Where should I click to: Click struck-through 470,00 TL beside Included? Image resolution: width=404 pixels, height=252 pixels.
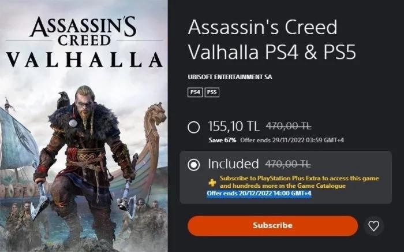(288, 164)
